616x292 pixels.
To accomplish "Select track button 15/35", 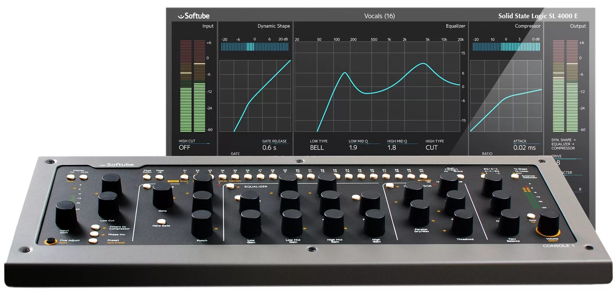I will (361, 176).
